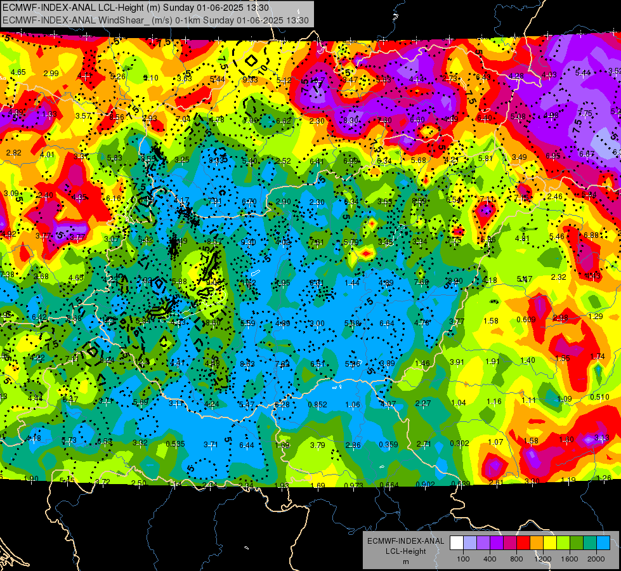Click the '3.13' value on purple patch
621x571 pixels.
(602, 438)
